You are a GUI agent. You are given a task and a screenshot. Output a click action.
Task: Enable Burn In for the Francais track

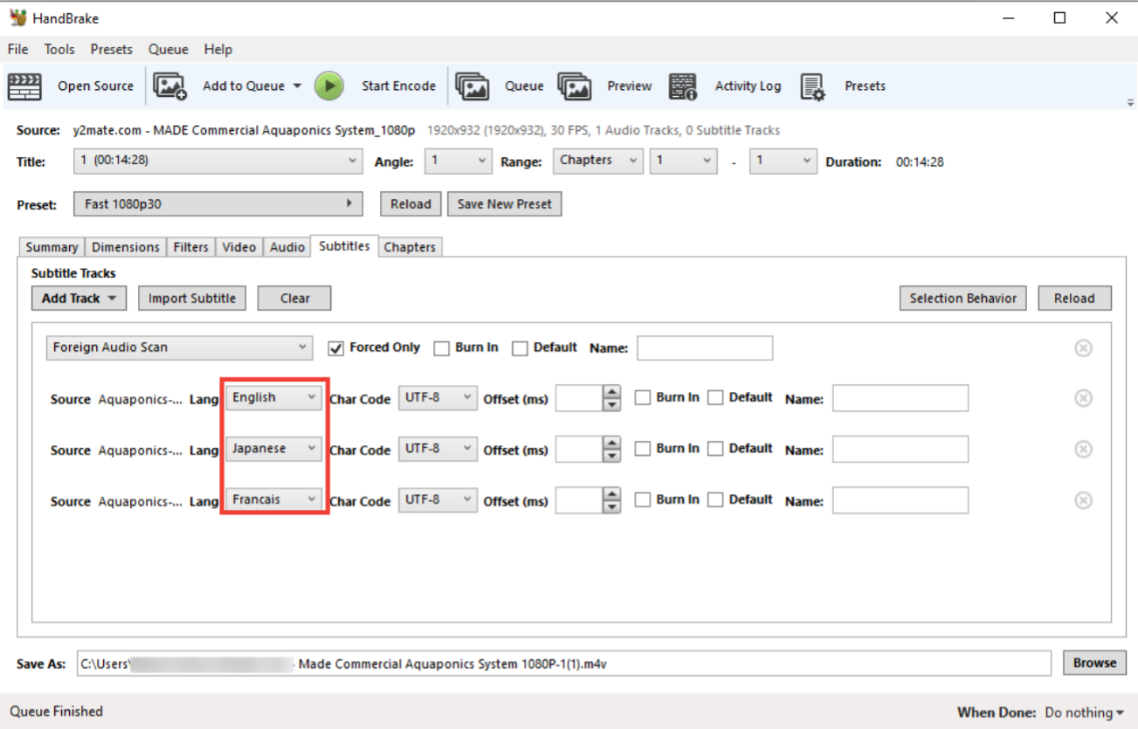click(x=643, y=500)
